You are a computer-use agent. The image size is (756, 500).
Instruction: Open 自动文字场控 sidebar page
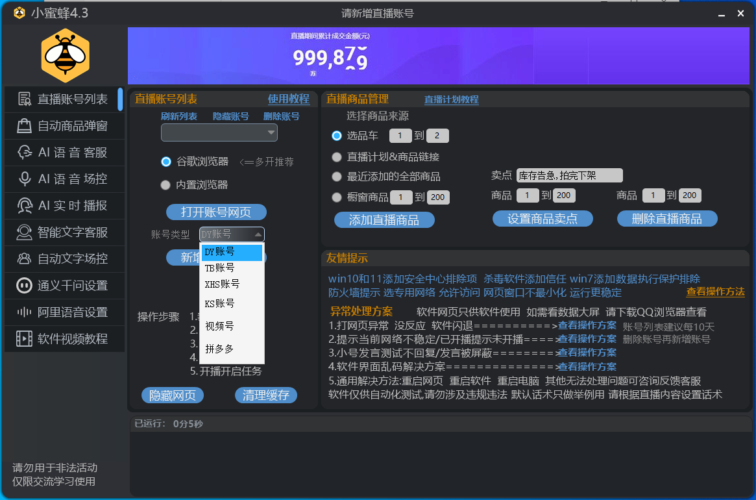[x=65, y=258]
